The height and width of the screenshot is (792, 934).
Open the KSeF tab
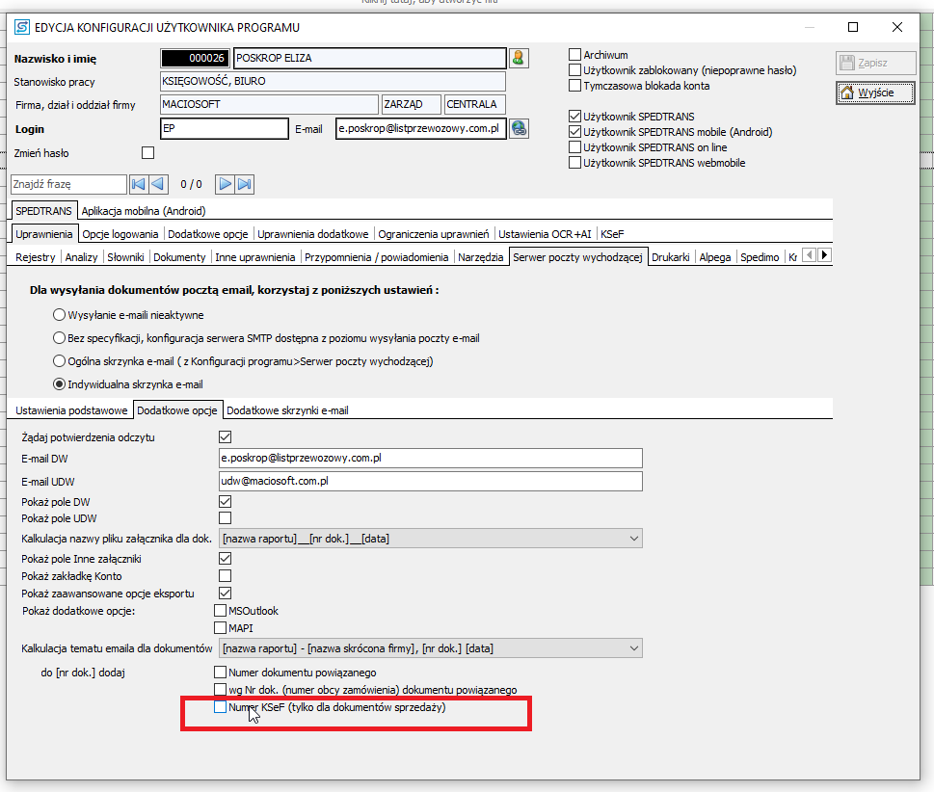pos(611,234)
